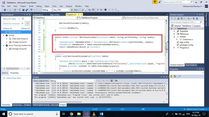Switch to Properties tab in Cloud Explorer
The height and width of the screenshot is (117, 209).
(x=14, y=73)
